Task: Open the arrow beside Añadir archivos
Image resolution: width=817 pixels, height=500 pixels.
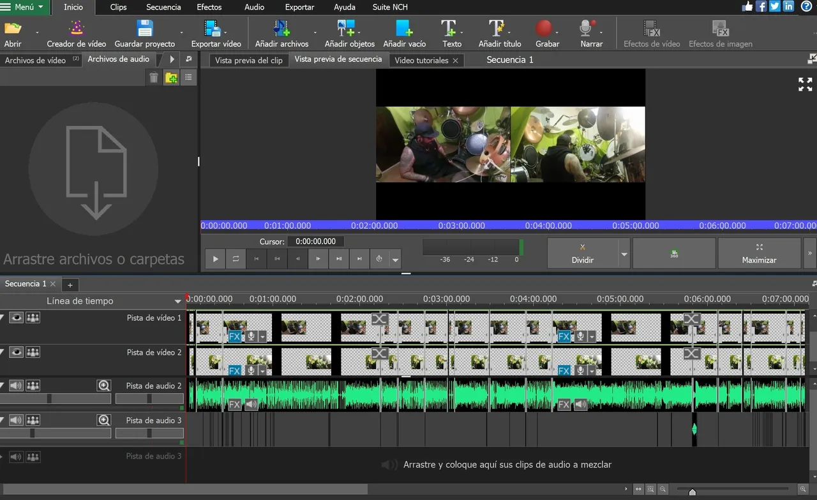Action: coord(315,32)
